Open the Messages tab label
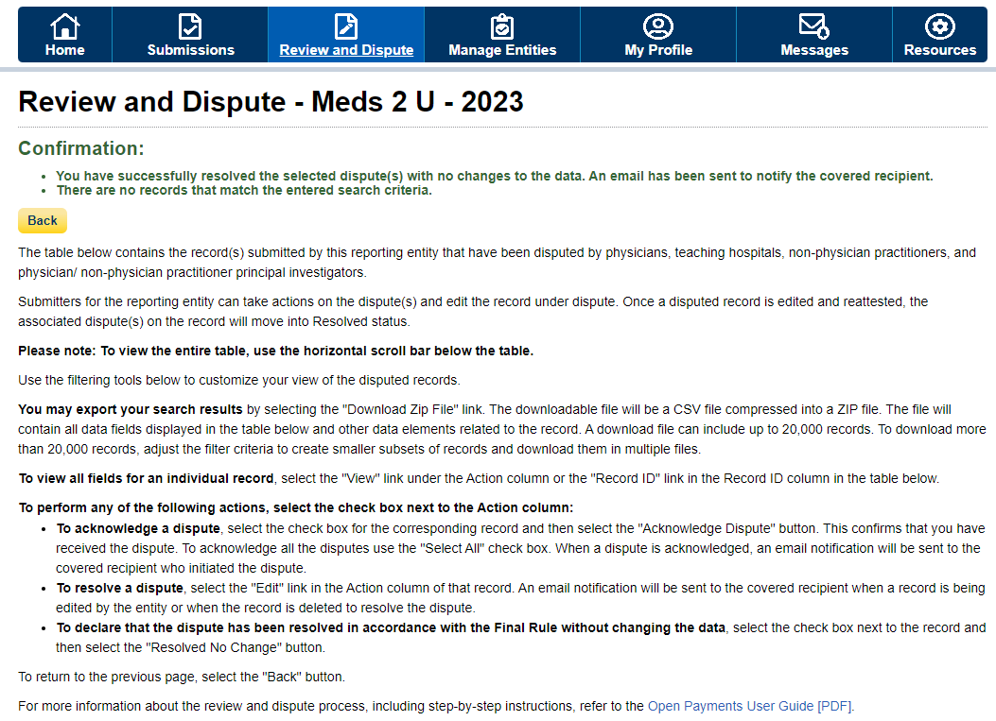Viewport: 996px width, 721px height. (814, 50)
